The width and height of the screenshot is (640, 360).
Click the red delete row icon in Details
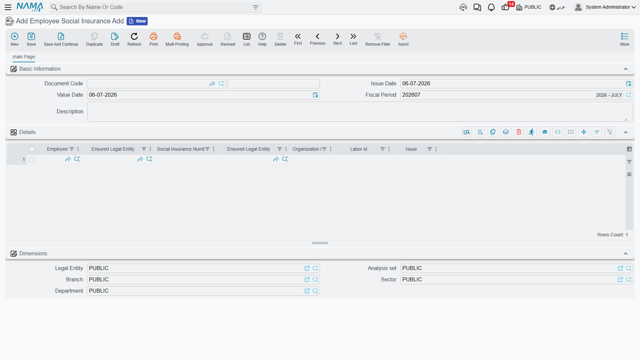click(x=519, y=132)
